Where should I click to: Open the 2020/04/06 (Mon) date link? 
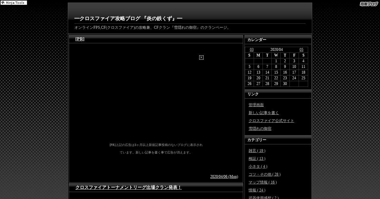[224, 177]
